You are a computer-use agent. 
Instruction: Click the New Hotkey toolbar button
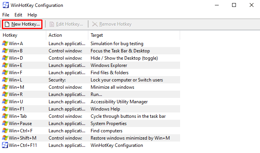(22, 24)
